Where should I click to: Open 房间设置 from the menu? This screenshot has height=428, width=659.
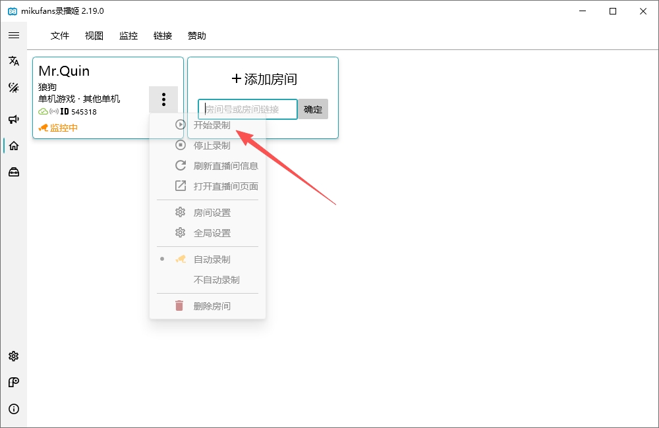coord(208,213)
